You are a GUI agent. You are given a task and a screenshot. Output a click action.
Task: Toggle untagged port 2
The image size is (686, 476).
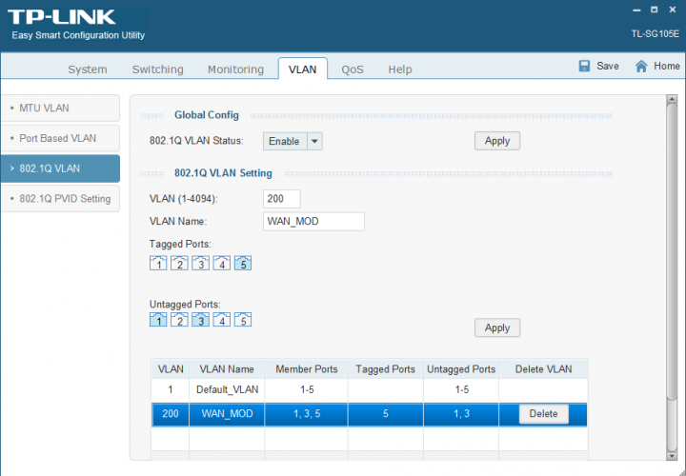(x=179, y=320)
